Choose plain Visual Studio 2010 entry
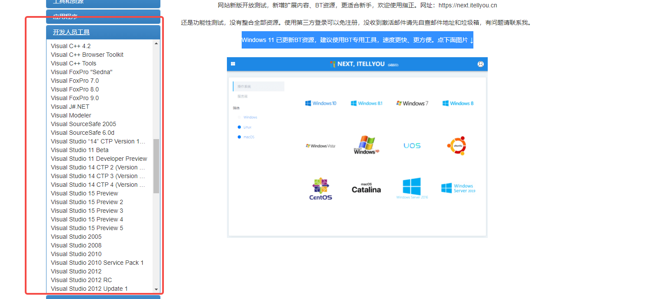This screenshot has width=659, height=299. pyautogui.click(x=76, y=254)
